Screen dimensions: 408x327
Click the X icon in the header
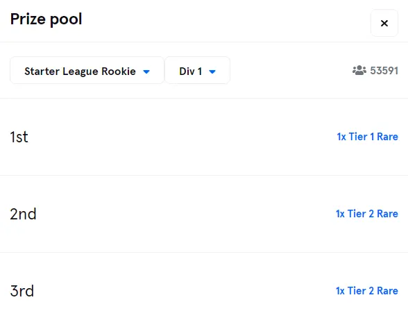click(384, 23)
